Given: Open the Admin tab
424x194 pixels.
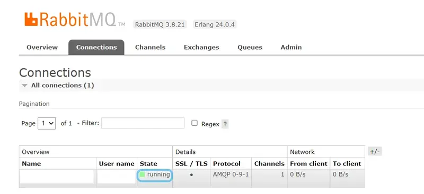Looking at the screenshot, I should pos(291,47).
